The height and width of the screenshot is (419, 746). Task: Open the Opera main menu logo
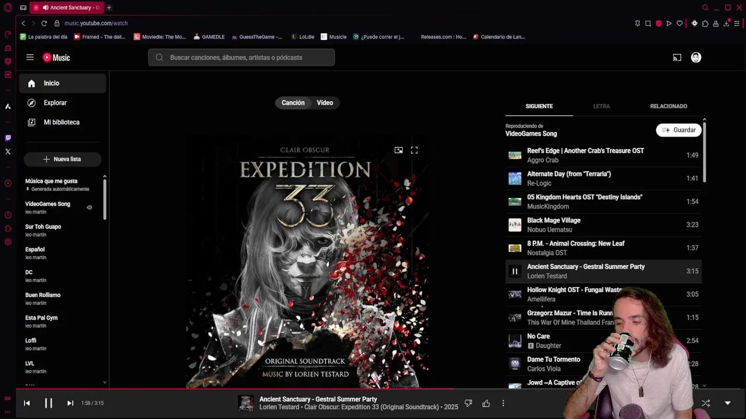click(x=8, y=8)
